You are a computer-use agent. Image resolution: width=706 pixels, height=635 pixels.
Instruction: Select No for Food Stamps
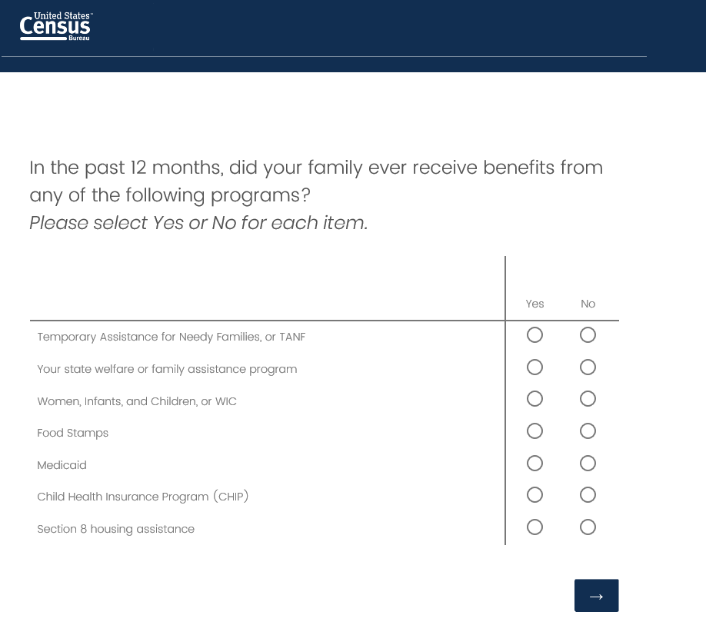coord(588,431)
